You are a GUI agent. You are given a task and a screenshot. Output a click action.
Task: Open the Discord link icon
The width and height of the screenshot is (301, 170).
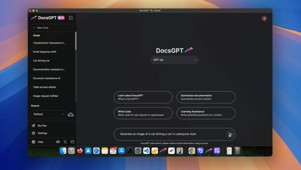pos(58,142)
